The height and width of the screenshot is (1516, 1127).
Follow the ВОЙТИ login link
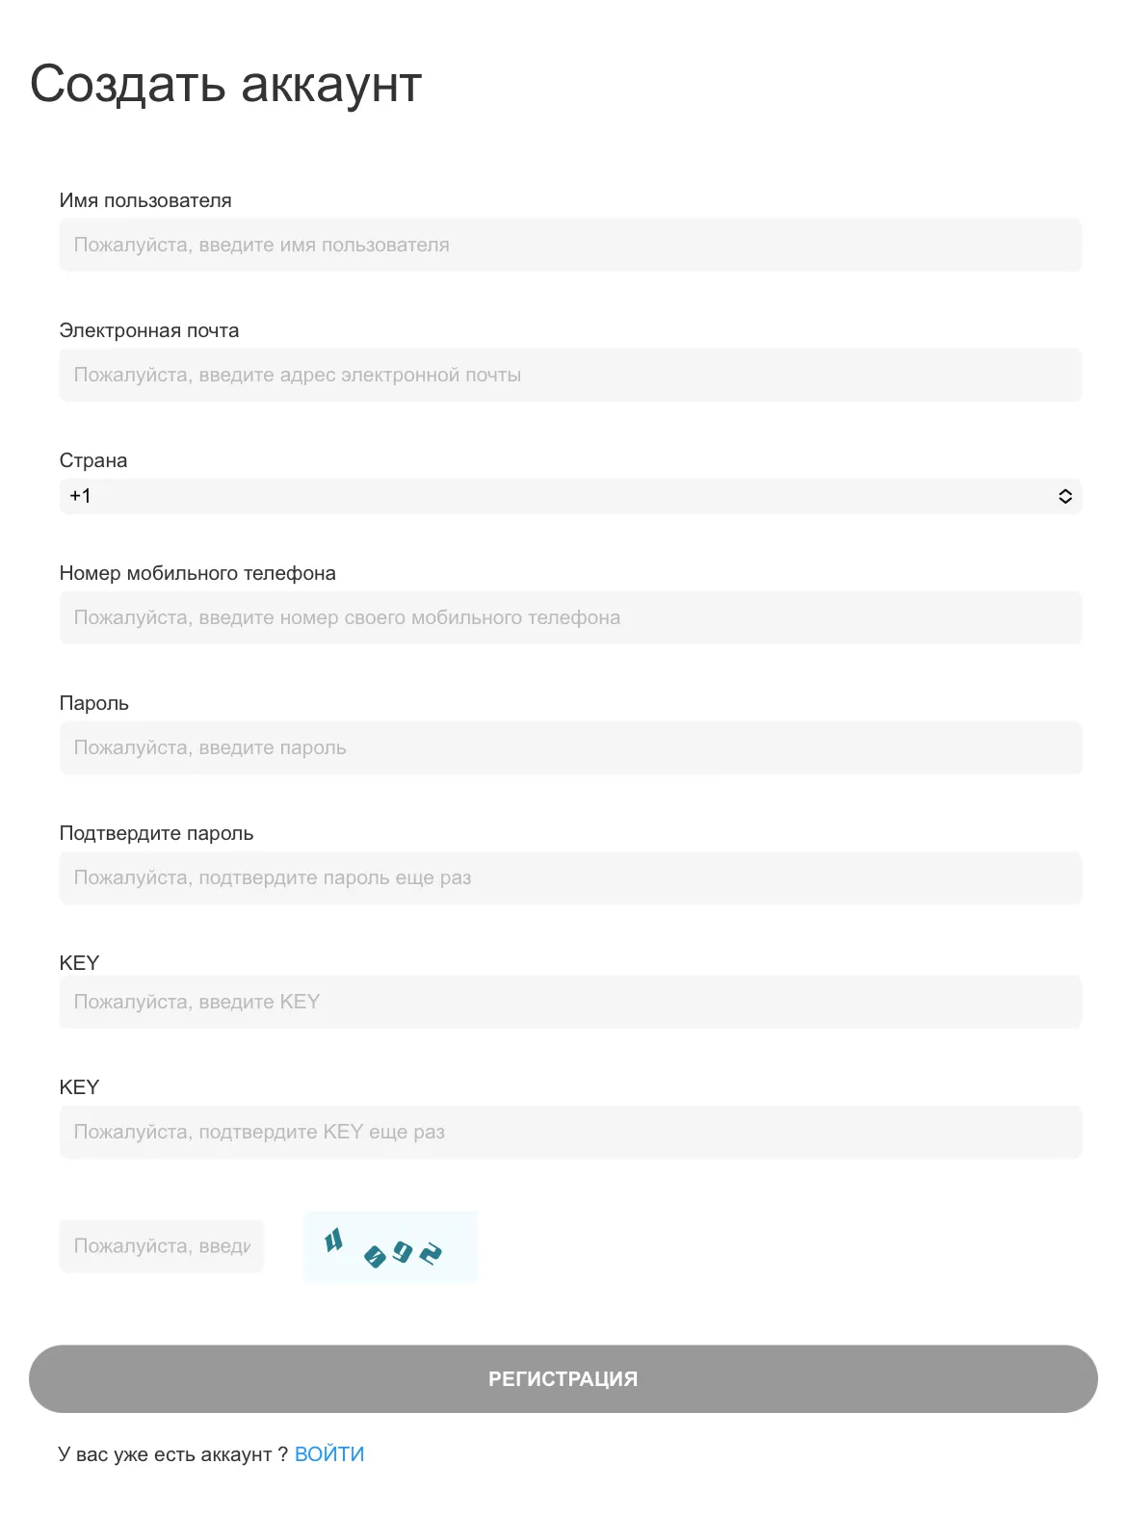pyautogui.click(x=329, y=1454)
